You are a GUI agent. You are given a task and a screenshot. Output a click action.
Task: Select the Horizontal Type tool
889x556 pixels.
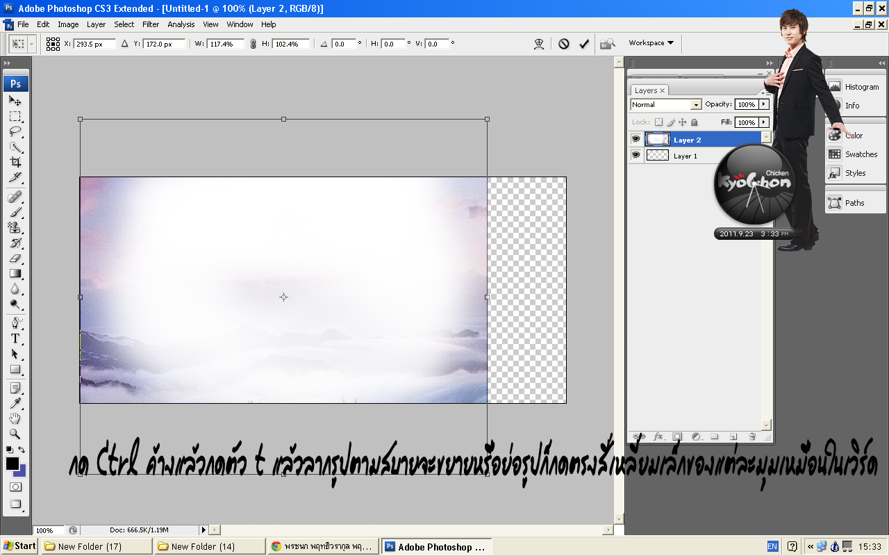[x=15, y=338]
